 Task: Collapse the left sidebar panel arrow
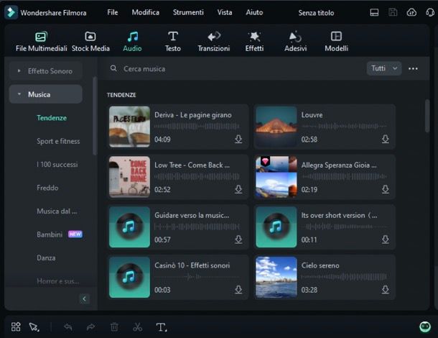[84, 298]
